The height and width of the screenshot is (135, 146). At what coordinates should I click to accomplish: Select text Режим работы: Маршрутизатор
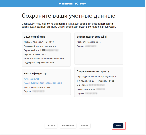40,46
